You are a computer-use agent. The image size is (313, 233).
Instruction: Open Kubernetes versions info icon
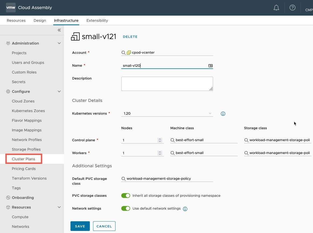(223, 114)
